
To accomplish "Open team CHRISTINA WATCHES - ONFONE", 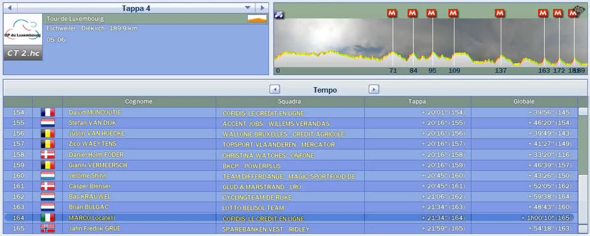I will [268, 155].
